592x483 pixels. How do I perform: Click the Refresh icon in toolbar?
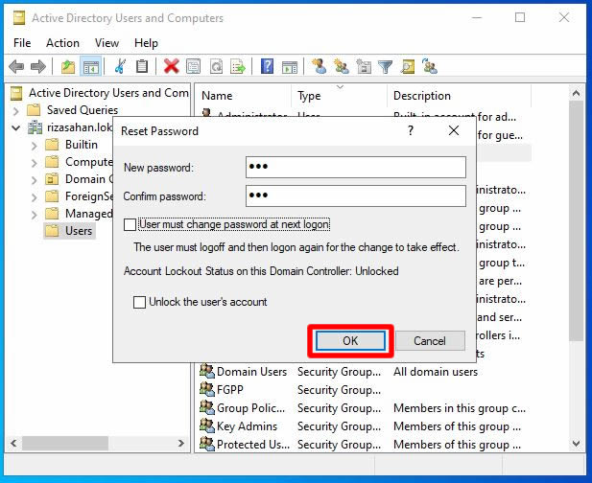pyautogui.click(x=216, y=67)
